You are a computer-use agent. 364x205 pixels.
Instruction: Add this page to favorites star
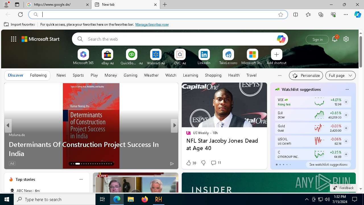click(281, 15)
